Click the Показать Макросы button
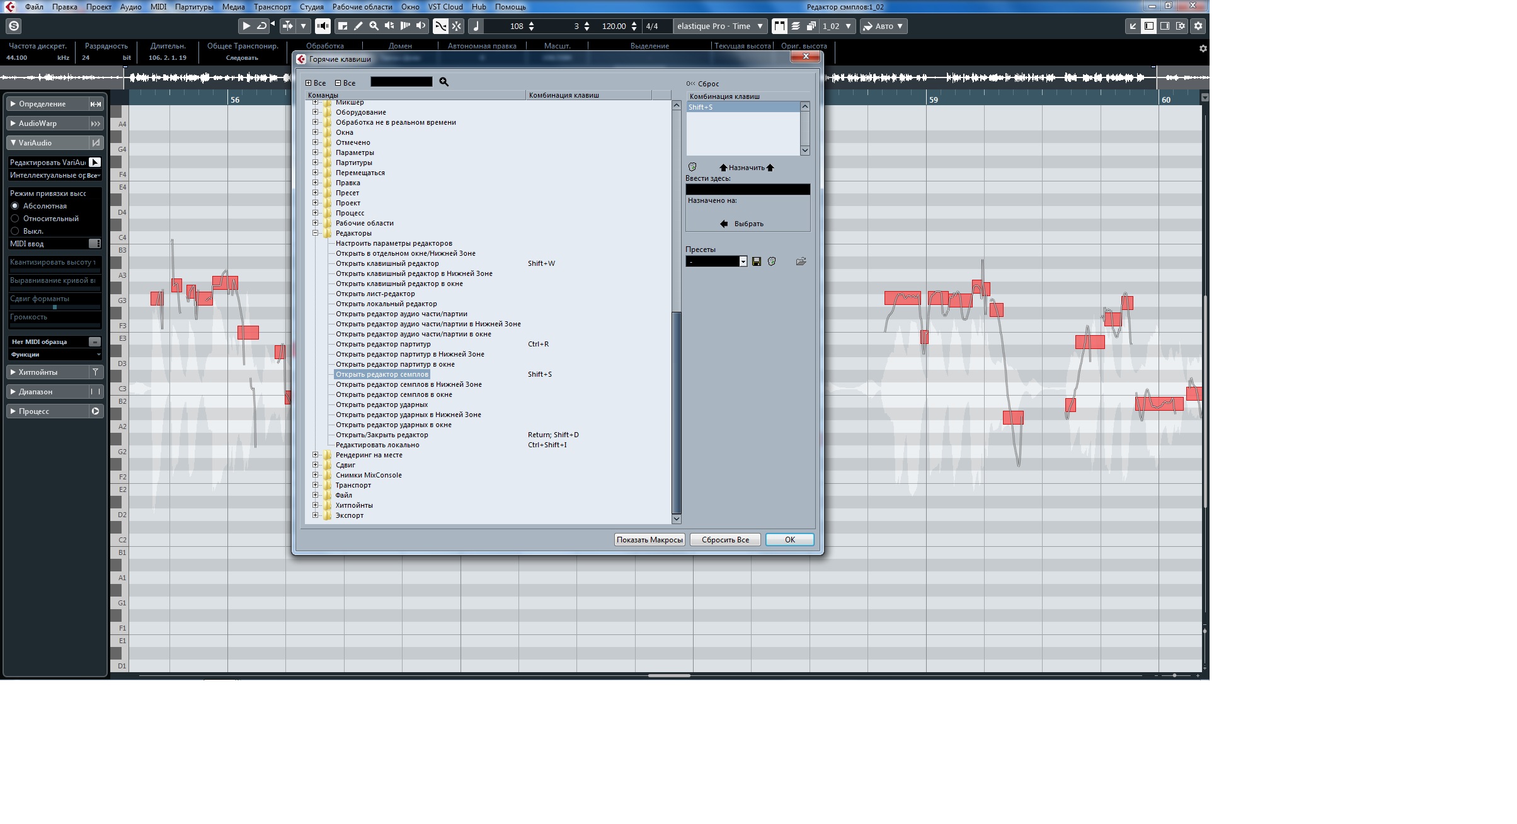This screenshot has width=1517, height=824. click(650, 540)
